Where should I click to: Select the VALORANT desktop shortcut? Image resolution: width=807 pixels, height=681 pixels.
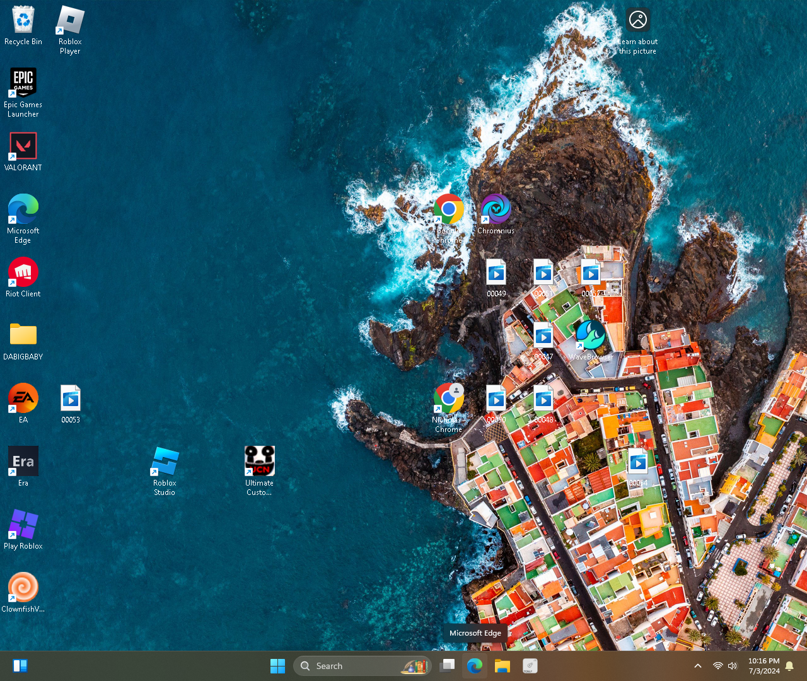point(23,152)
